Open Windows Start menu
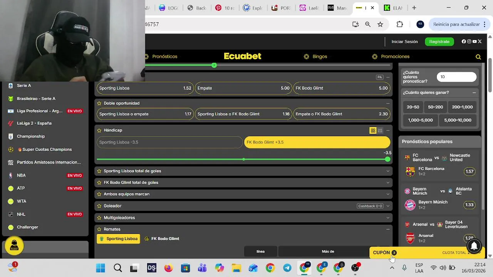The width and height of the screenshot is (493, 277). pos(101,268)
